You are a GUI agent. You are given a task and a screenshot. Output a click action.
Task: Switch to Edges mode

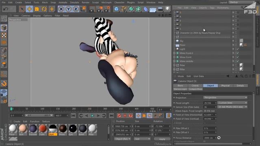pyautogui.click(x=4, y=57)
